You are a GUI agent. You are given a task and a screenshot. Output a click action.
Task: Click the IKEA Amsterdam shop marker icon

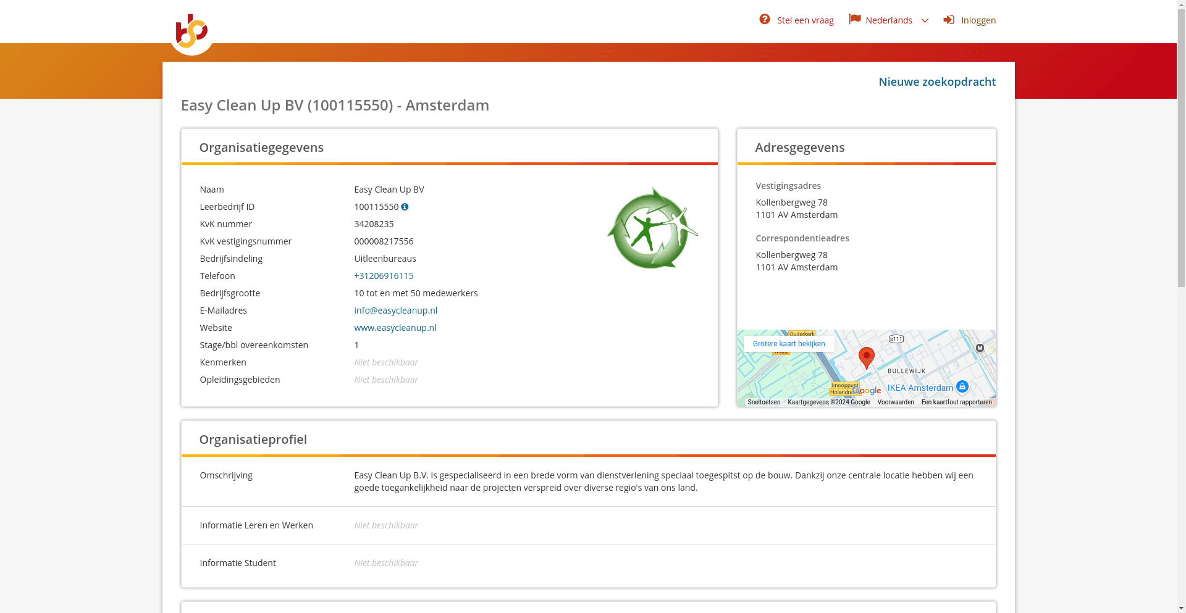(x=962, y=386)
